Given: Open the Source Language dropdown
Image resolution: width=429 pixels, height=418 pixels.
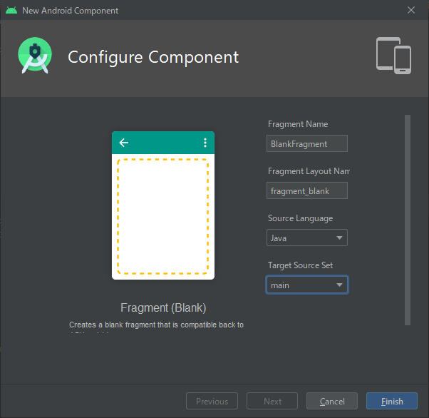Looking at the screenshot, I should pyautogui.click(x=307, y=238).
